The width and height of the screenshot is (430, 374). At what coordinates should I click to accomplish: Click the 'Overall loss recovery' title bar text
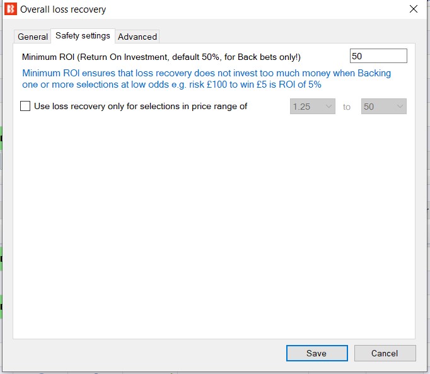click(x=63, y=9)
